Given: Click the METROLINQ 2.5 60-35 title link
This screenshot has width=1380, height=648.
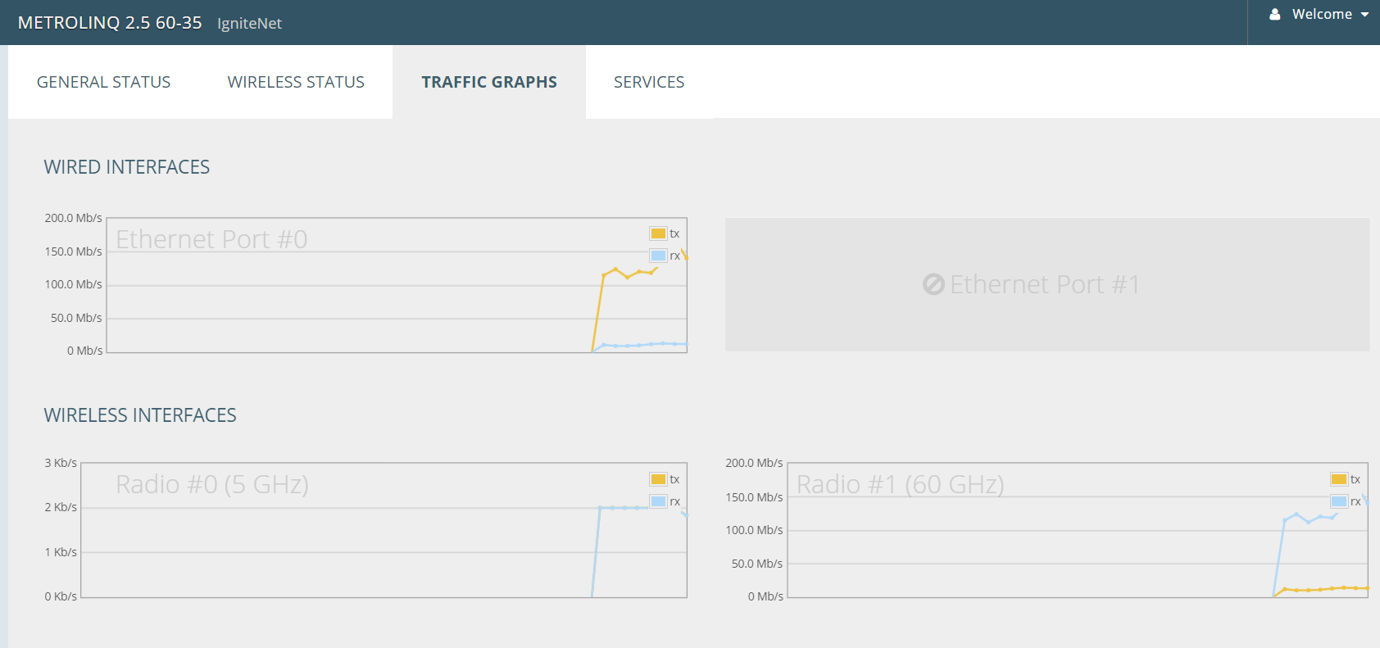Looking at the screenshot, I should [x=110, y=23].
